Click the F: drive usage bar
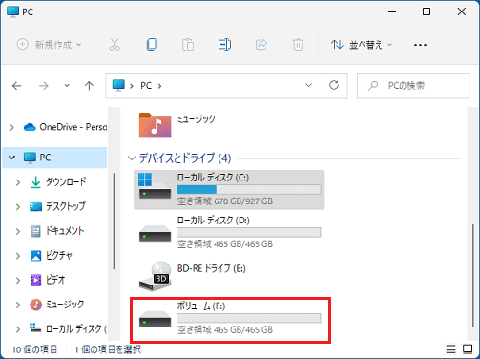Screen dimensions: 480x359 tap(248, 318)
